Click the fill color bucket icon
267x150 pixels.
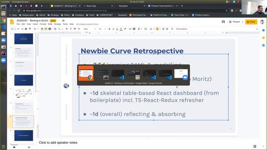click(x=67, y=29)
